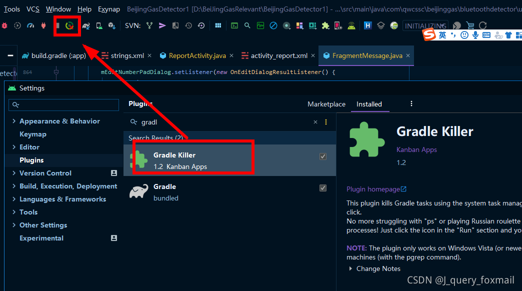Expand Build, Execution, Deployment node
This screenshot has height=291, width=522.
click(14, 186)
